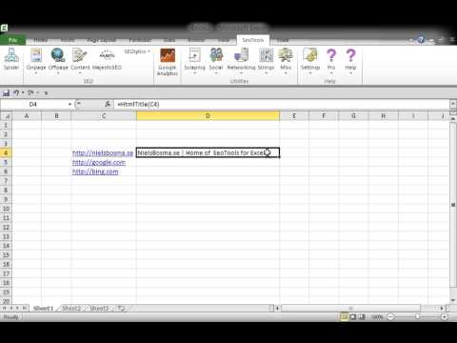Click the Select All corner box
Image resolution: width=457 pixels, height=343 pixels.
(x=6, y=116)
